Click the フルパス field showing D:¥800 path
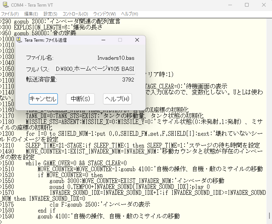The height and width of the screenshot is (224, 272). (95, 69)
